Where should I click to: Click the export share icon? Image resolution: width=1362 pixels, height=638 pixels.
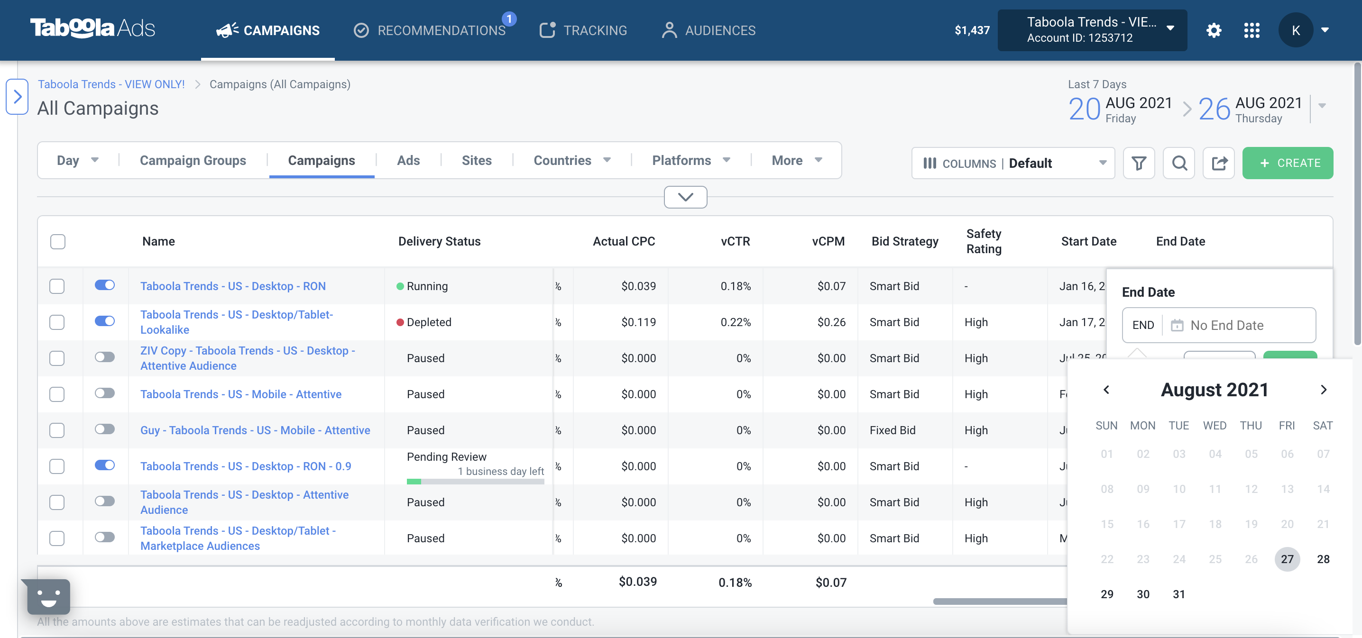[x=1219, y=163]
